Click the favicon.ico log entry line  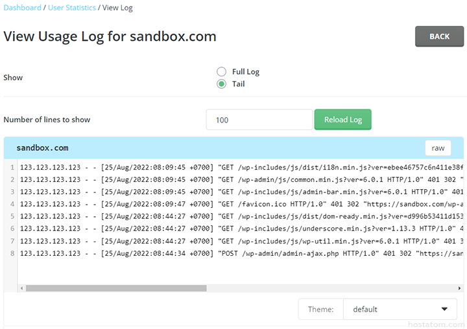pyautogui.click(x=240, y=204)
